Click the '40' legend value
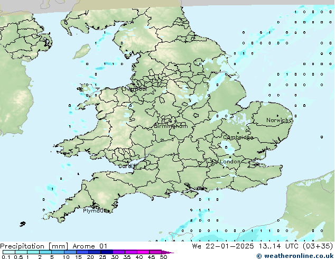 tap(139, 257)
